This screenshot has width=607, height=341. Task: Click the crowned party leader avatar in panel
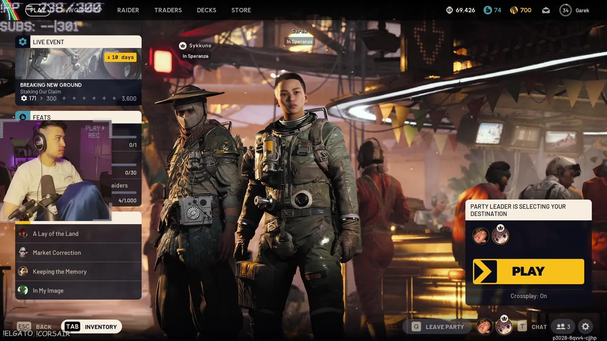click(500, 235)
